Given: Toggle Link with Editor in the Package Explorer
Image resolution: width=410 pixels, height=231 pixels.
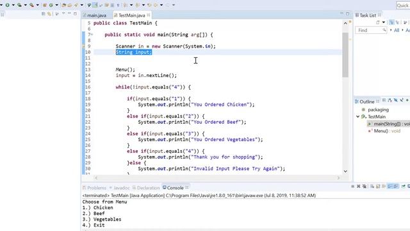Looking at the screenshot, I should [49, 14].
